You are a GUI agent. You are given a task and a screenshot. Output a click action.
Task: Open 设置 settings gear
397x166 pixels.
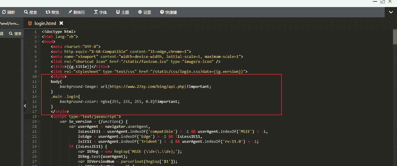coord(140,12)
